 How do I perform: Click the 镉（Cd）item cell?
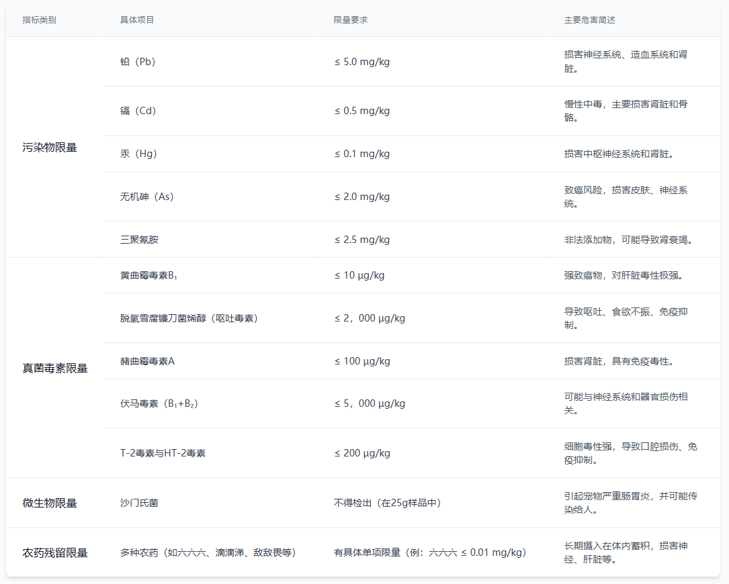138,111
